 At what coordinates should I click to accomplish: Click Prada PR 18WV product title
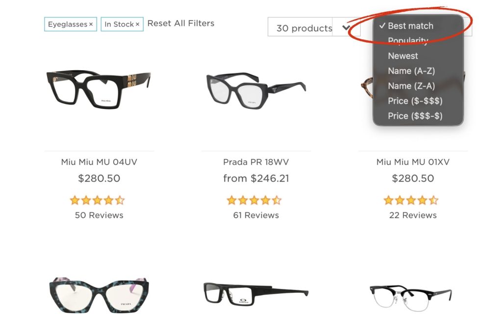pyautogui.click(x=256, y=162)
